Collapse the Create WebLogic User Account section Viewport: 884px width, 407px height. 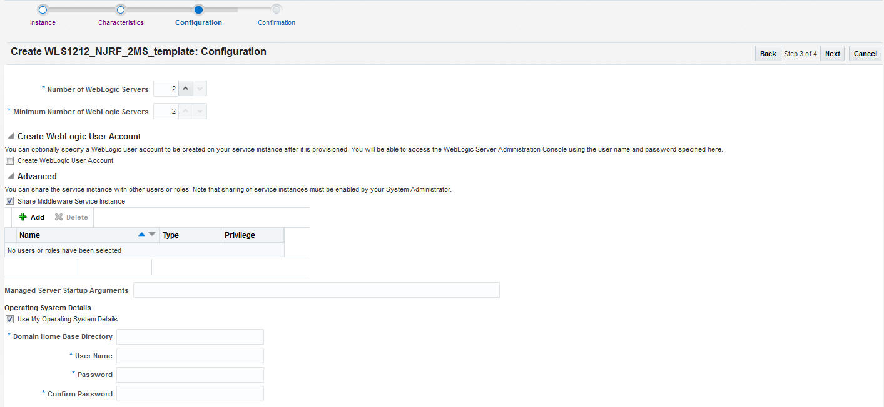(11, 136)
